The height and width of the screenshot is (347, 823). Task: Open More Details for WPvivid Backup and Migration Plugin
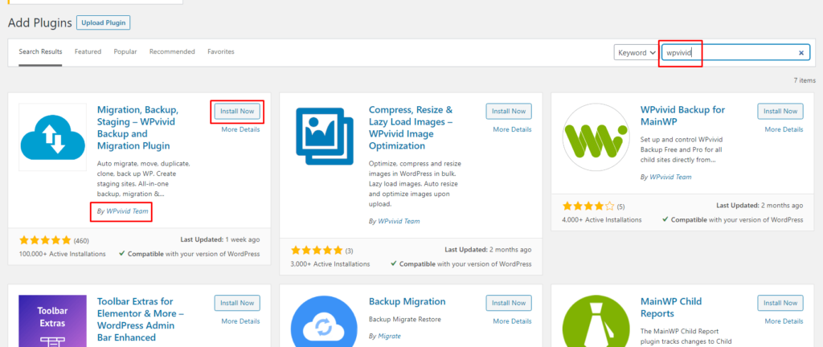point(240,129)
